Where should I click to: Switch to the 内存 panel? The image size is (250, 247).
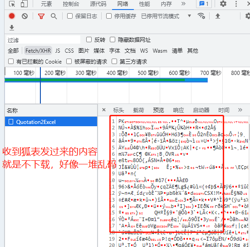[x=167, y=4]
